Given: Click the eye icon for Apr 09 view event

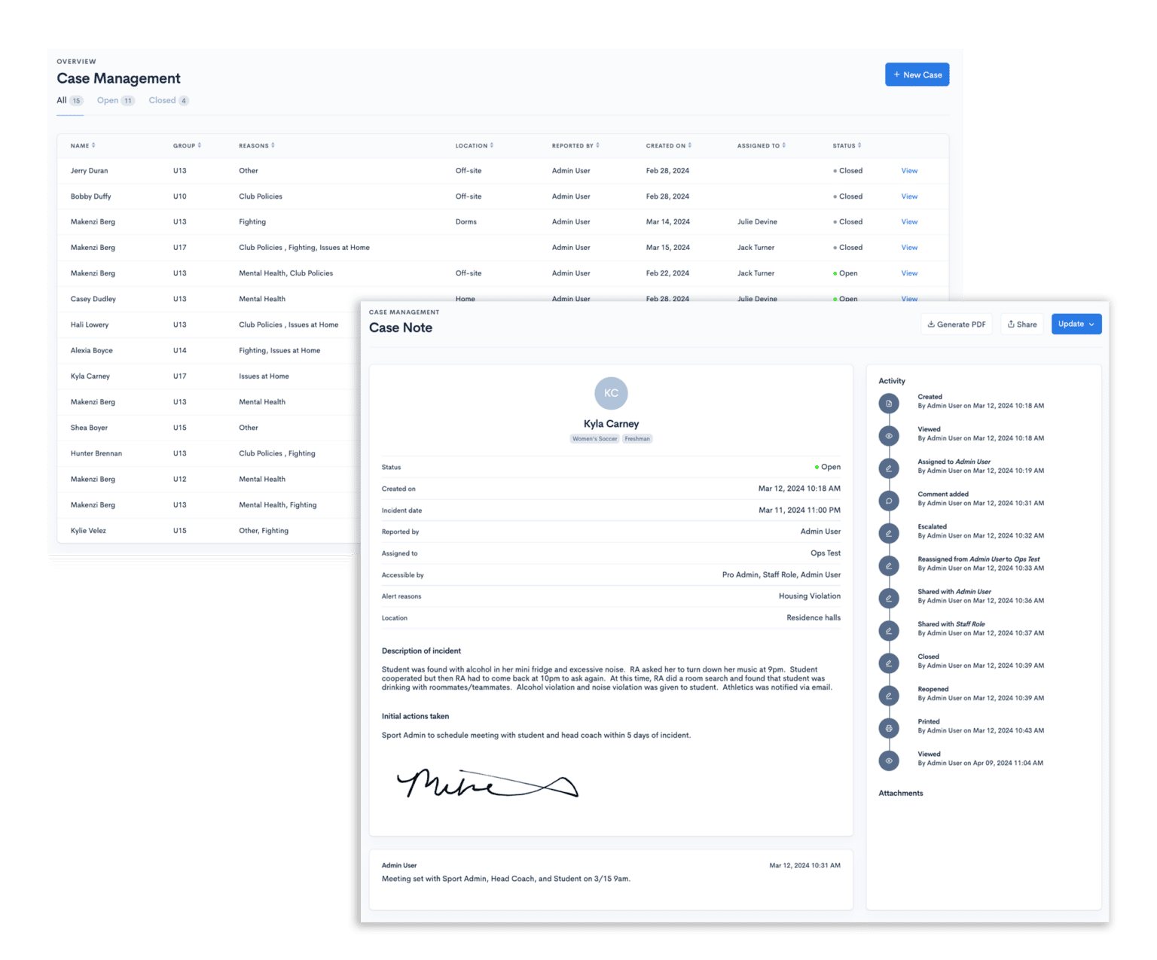Looking at the screenshot, I should click(x=890, y=760).
